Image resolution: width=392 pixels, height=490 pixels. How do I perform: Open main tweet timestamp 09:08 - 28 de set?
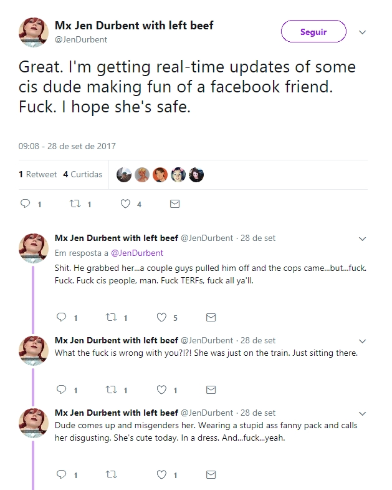[67, 146]
